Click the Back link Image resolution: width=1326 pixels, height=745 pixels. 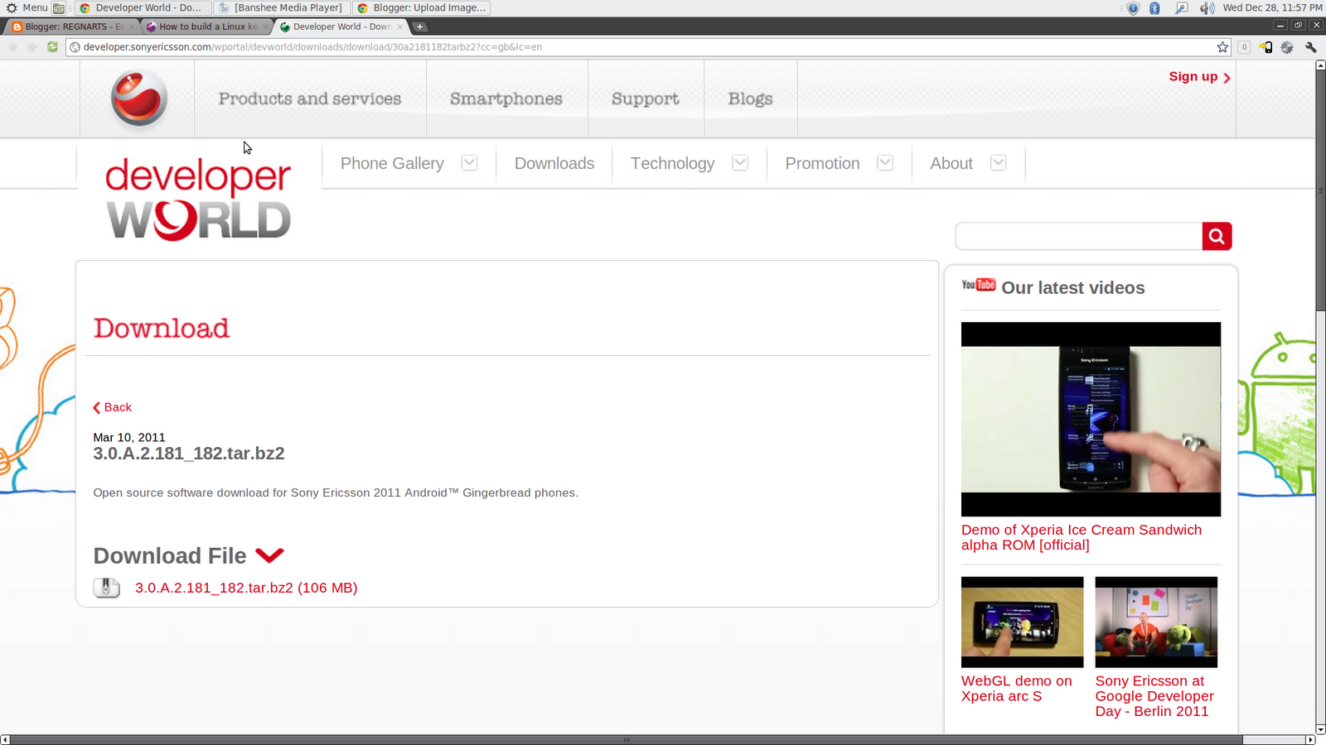point(113,407)
